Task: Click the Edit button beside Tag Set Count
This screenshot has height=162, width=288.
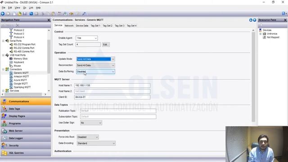Action: pos(106,45)
